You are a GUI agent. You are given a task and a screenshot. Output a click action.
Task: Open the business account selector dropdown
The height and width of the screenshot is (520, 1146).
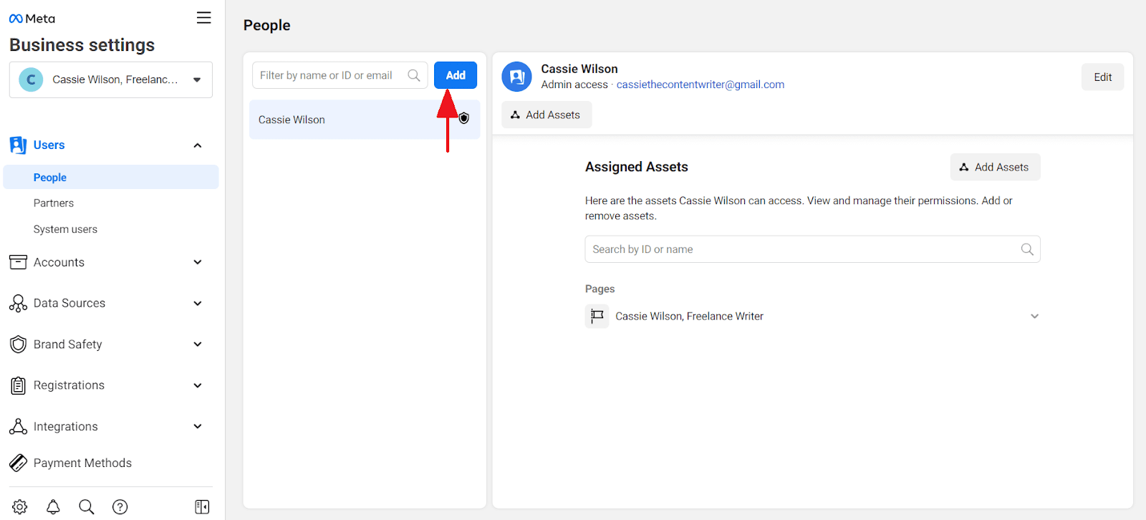111,80
